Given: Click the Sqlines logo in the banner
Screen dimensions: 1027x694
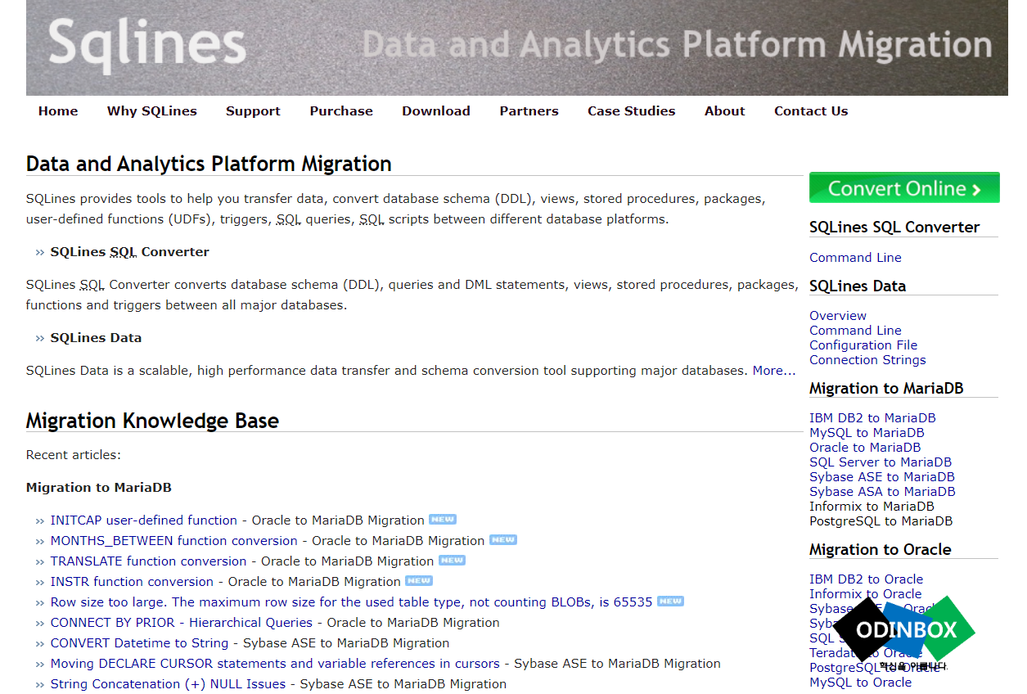Looking at the screenshot, I should click(147, 45).
